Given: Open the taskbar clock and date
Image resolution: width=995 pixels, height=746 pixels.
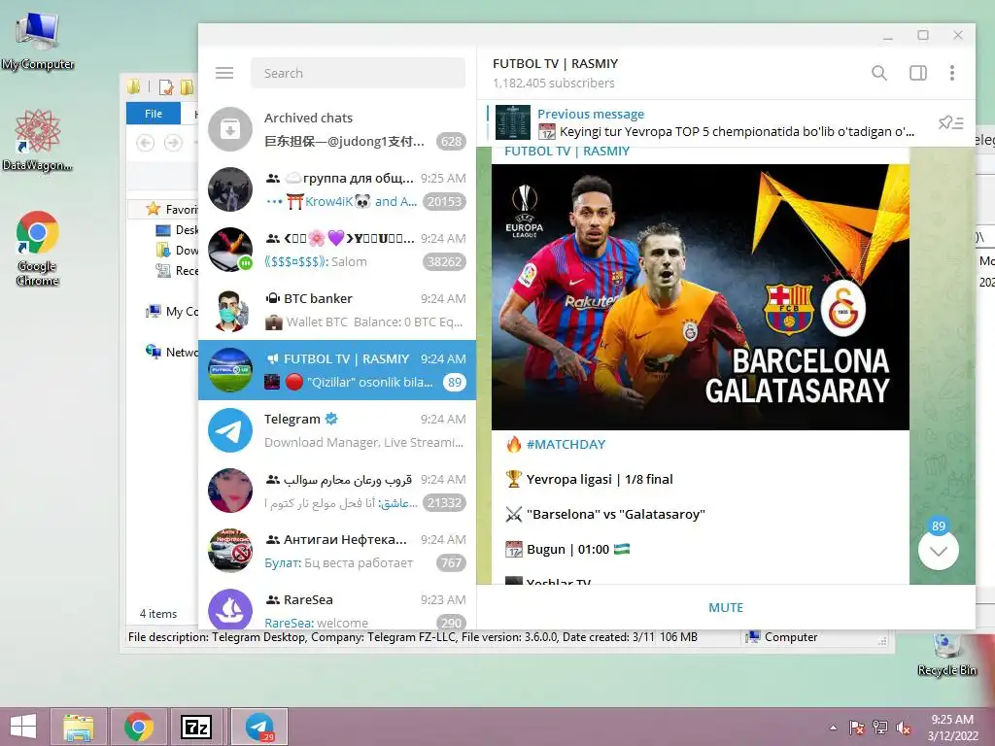Looking at the screenshot, I should (x=952, y=727).
